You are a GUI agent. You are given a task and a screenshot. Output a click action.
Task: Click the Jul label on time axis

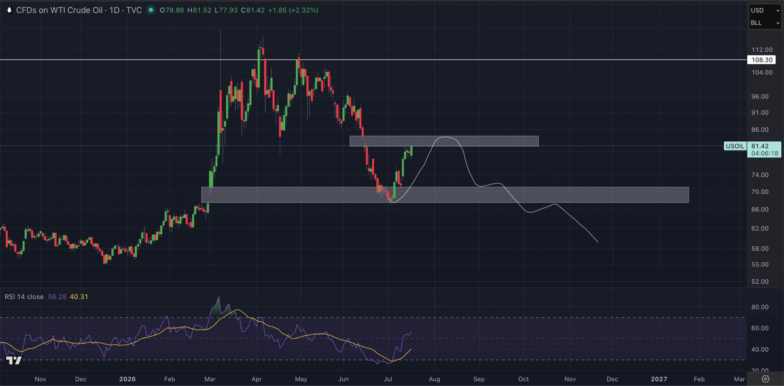(388, 379)
